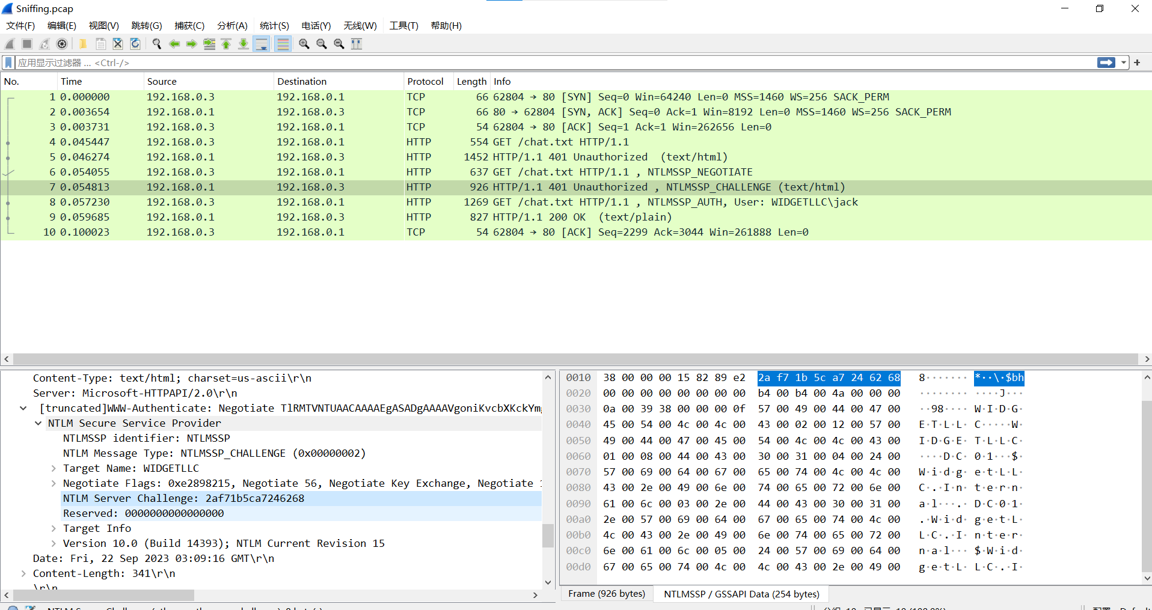Screen dimensions: 1152x610
Task: Click the zoom in magnifier icon
Action: (304, 44)
